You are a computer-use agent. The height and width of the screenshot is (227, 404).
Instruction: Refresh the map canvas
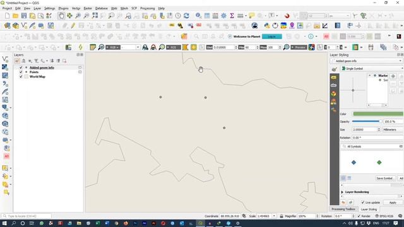[x=186, y=16]
